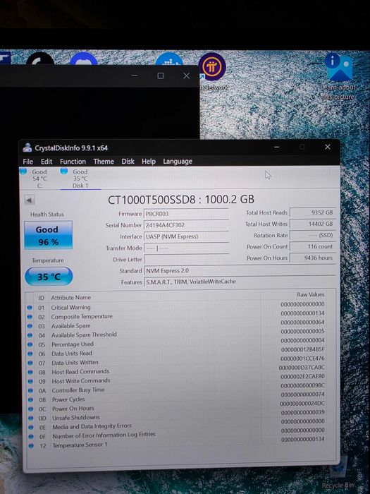Click the blue status dot on C: drive tab
This screenshot has height=494, width=370.
click(23, 171)
